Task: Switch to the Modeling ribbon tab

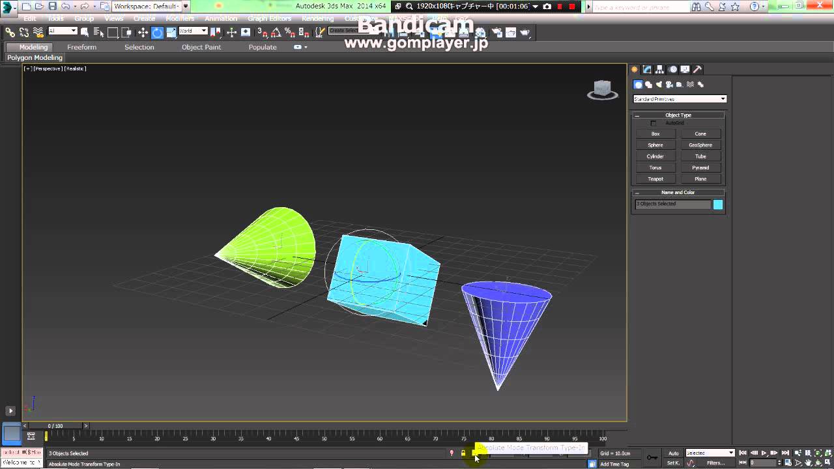Action: 33,47
